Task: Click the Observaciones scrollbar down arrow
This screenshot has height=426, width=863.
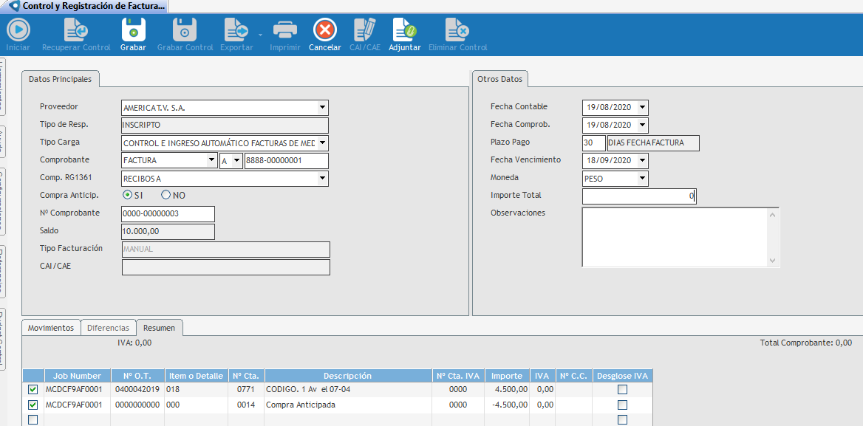Action: point(773,261)
